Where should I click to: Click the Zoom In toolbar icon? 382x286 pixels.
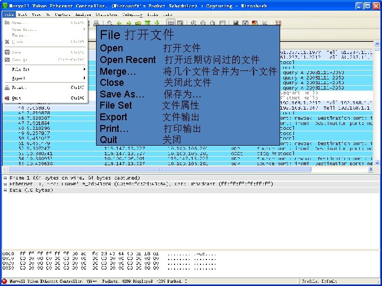194,23
